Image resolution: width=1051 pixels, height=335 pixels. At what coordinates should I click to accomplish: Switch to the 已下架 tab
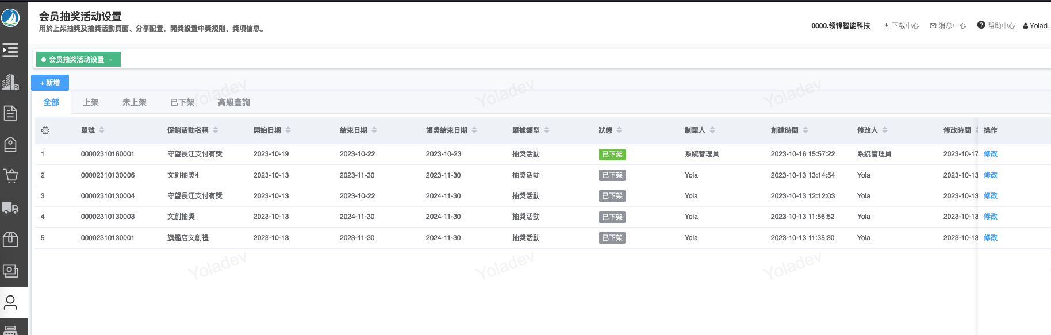tap(182, 102)
